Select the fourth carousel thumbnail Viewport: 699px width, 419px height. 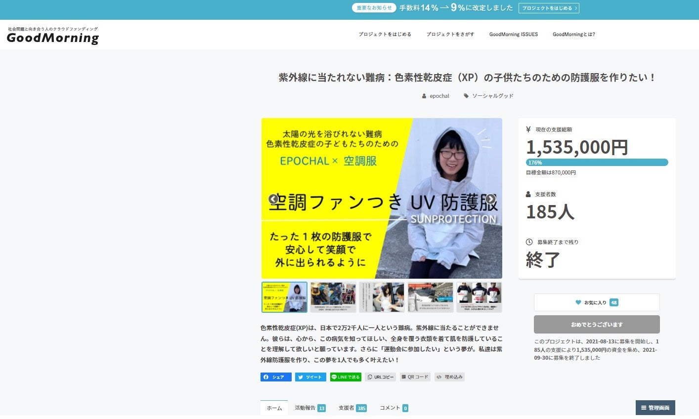pyautogui.click(x=431, y=297)
